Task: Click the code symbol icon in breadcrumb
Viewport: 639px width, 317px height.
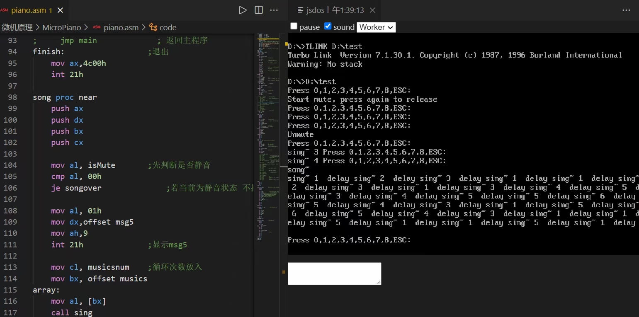Action: 153,27
